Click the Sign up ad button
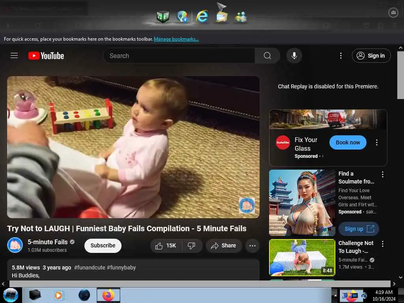This screenshot has height=303, width=404. (x=359, y=229)
